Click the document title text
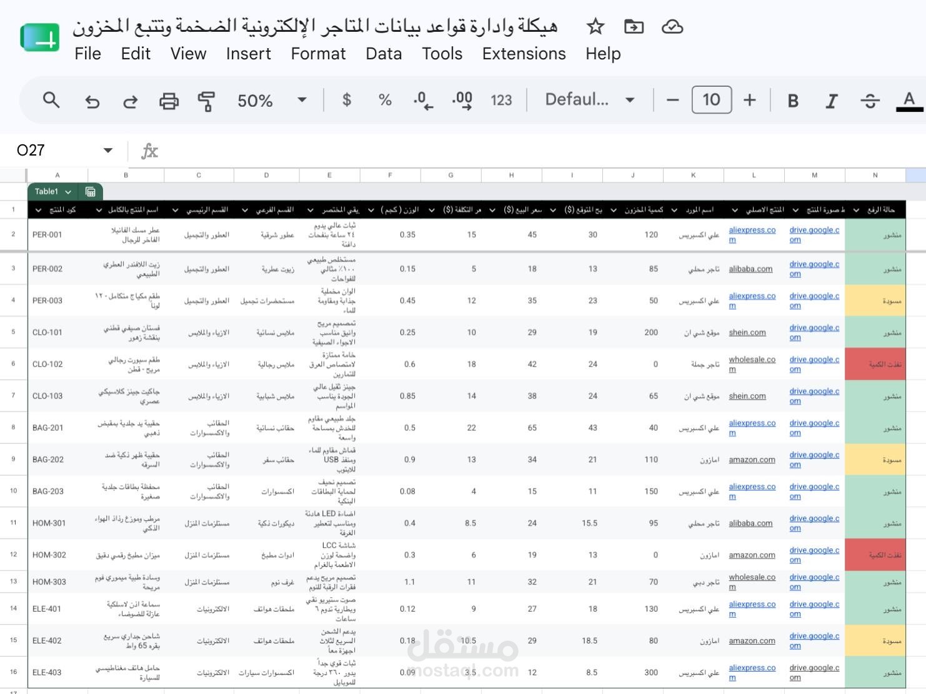This screenshot has width=926, height=694. coord(315,26)
